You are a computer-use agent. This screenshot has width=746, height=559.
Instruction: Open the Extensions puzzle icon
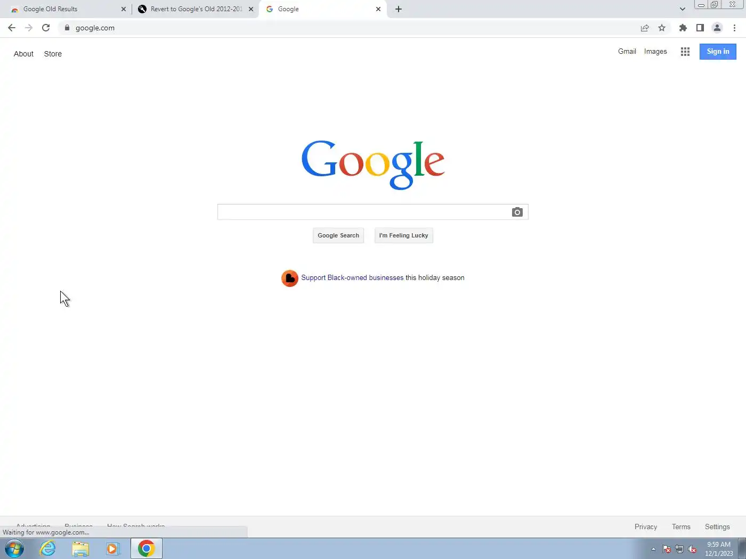683,28
